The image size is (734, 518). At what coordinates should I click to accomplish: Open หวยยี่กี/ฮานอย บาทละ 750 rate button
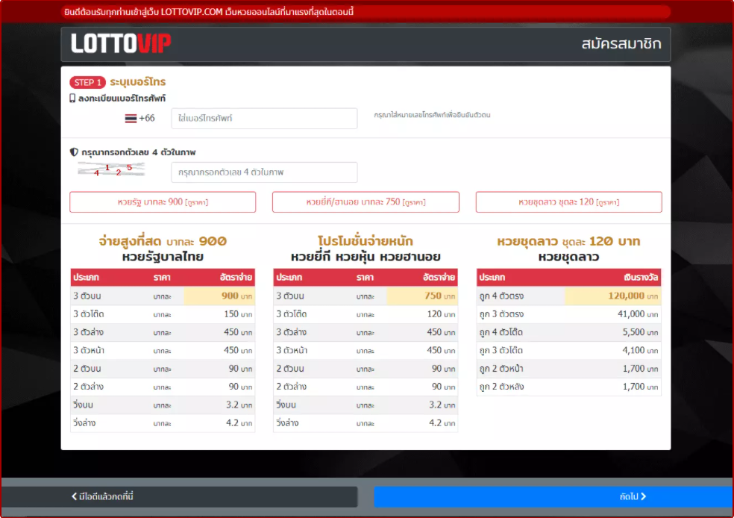366,202
